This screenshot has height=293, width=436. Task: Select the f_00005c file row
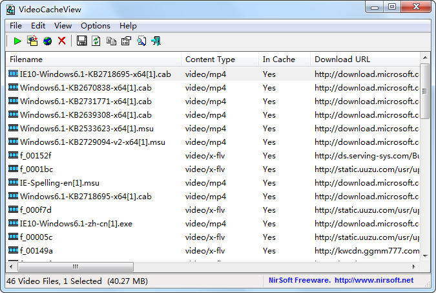tap(213, 237)
